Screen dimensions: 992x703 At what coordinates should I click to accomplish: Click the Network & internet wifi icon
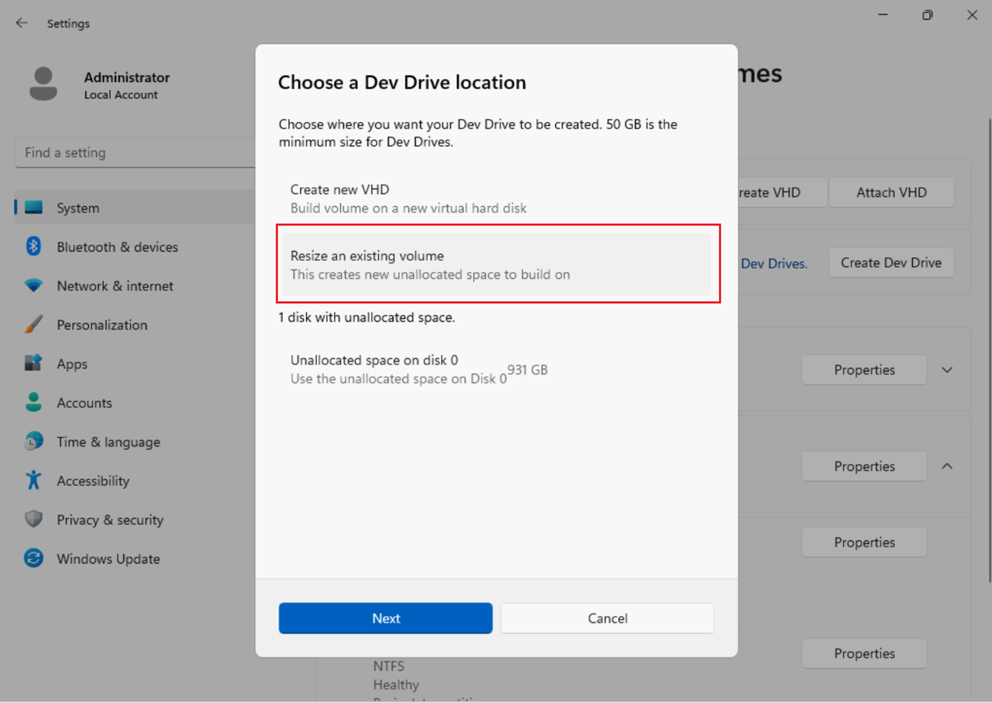(x=33, y=286)
